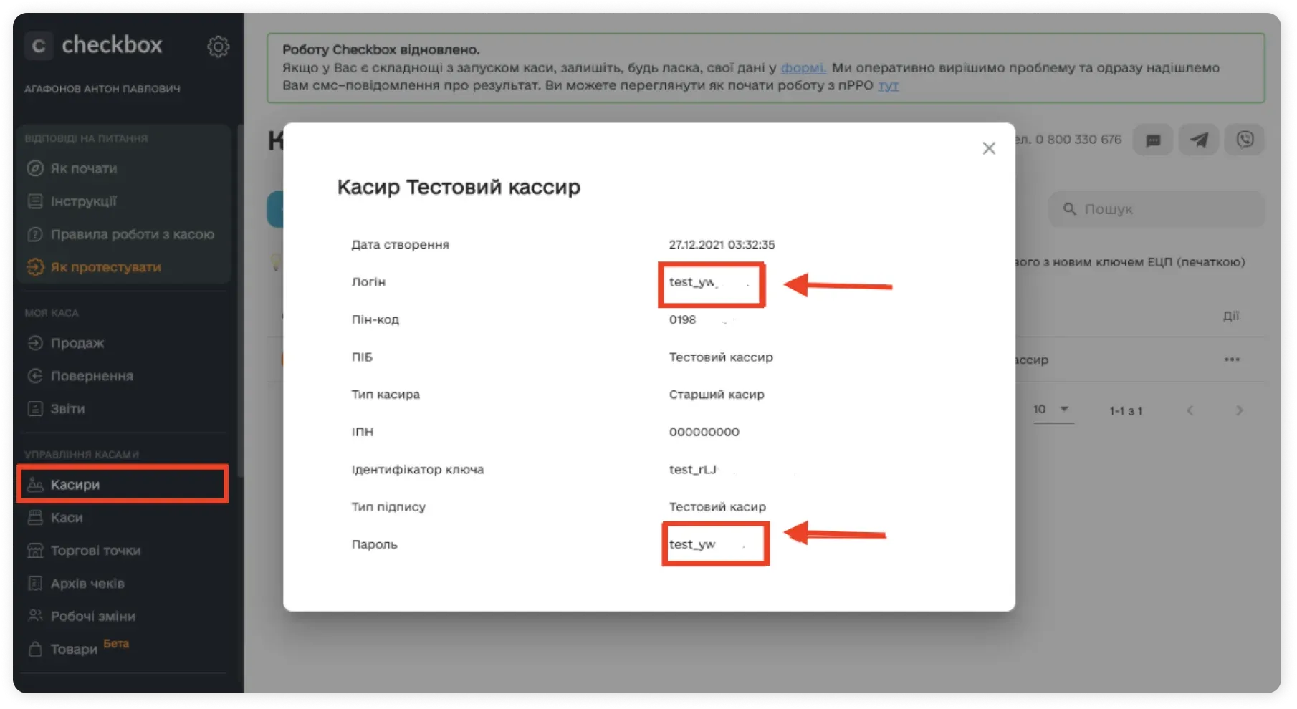
Task: Click the Звіти reports icon
Action: tap(34, 408)
